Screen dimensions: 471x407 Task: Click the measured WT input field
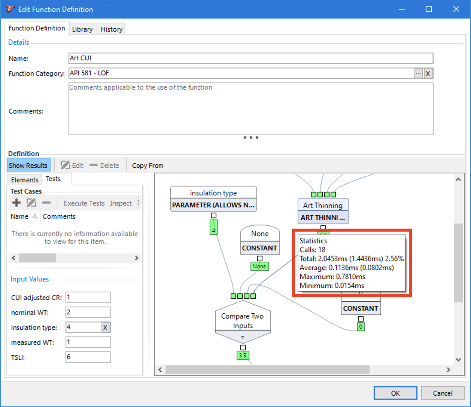coord(88,342)
